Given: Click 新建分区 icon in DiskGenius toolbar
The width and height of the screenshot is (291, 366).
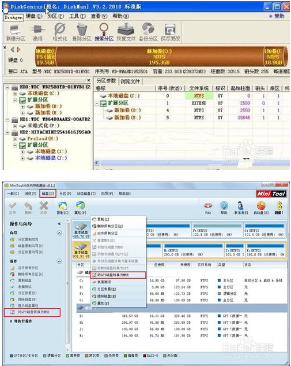Looking at the screenshot, I should (x=15, y=30).
